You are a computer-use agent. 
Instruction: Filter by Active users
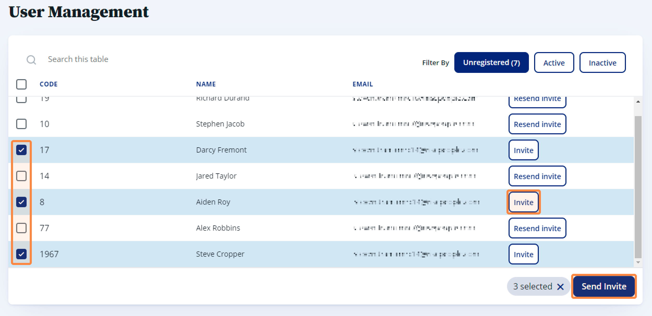554,63
